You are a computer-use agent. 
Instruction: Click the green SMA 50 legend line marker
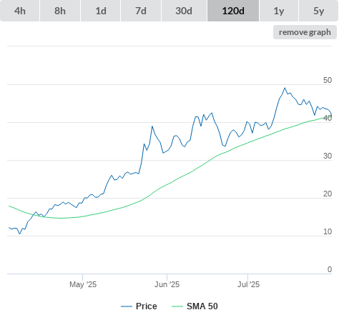[177, 306]
